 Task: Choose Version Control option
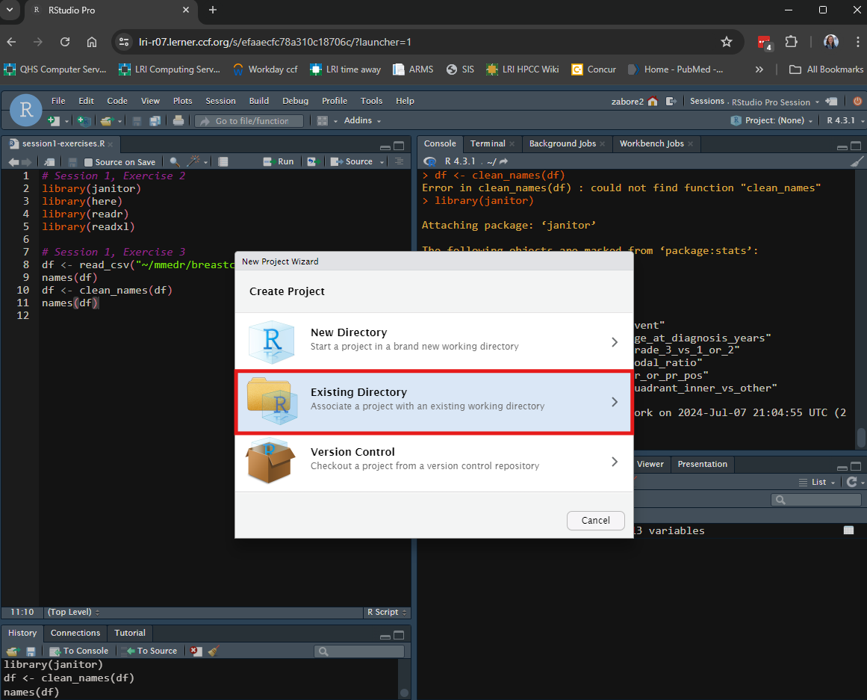pos(434,462)
